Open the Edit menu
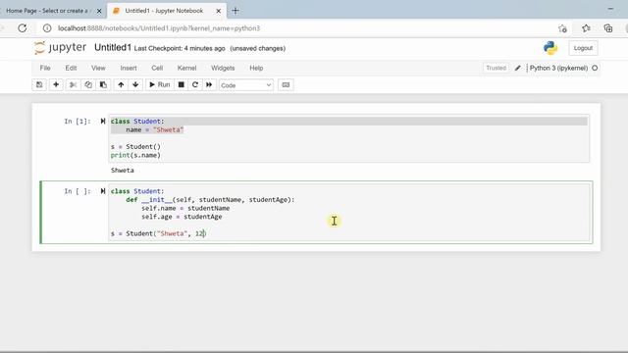The image size is (628, 353). [71, 68]
